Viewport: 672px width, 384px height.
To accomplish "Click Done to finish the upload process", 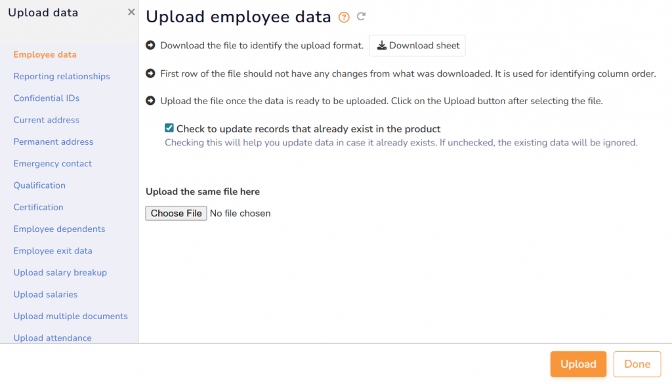I will (x=637, y=364).
